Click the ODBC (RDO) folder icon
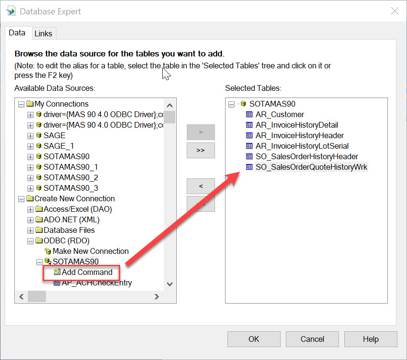 coord(39,240)
